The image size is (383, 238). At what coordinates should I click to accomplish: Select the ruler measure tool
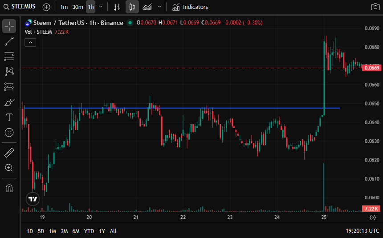click(9, 153)
